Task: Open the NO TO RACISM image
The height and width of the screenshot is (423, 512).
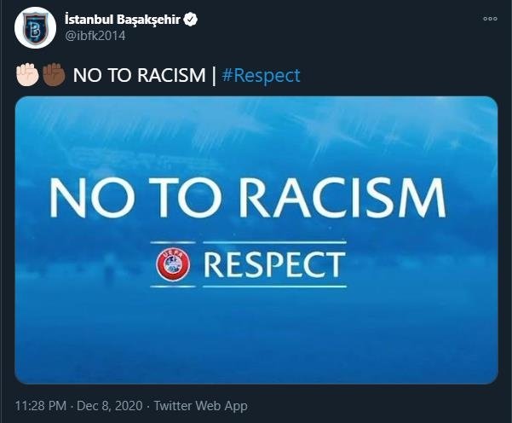Action: pyautogui.click(x=256, y=240)
